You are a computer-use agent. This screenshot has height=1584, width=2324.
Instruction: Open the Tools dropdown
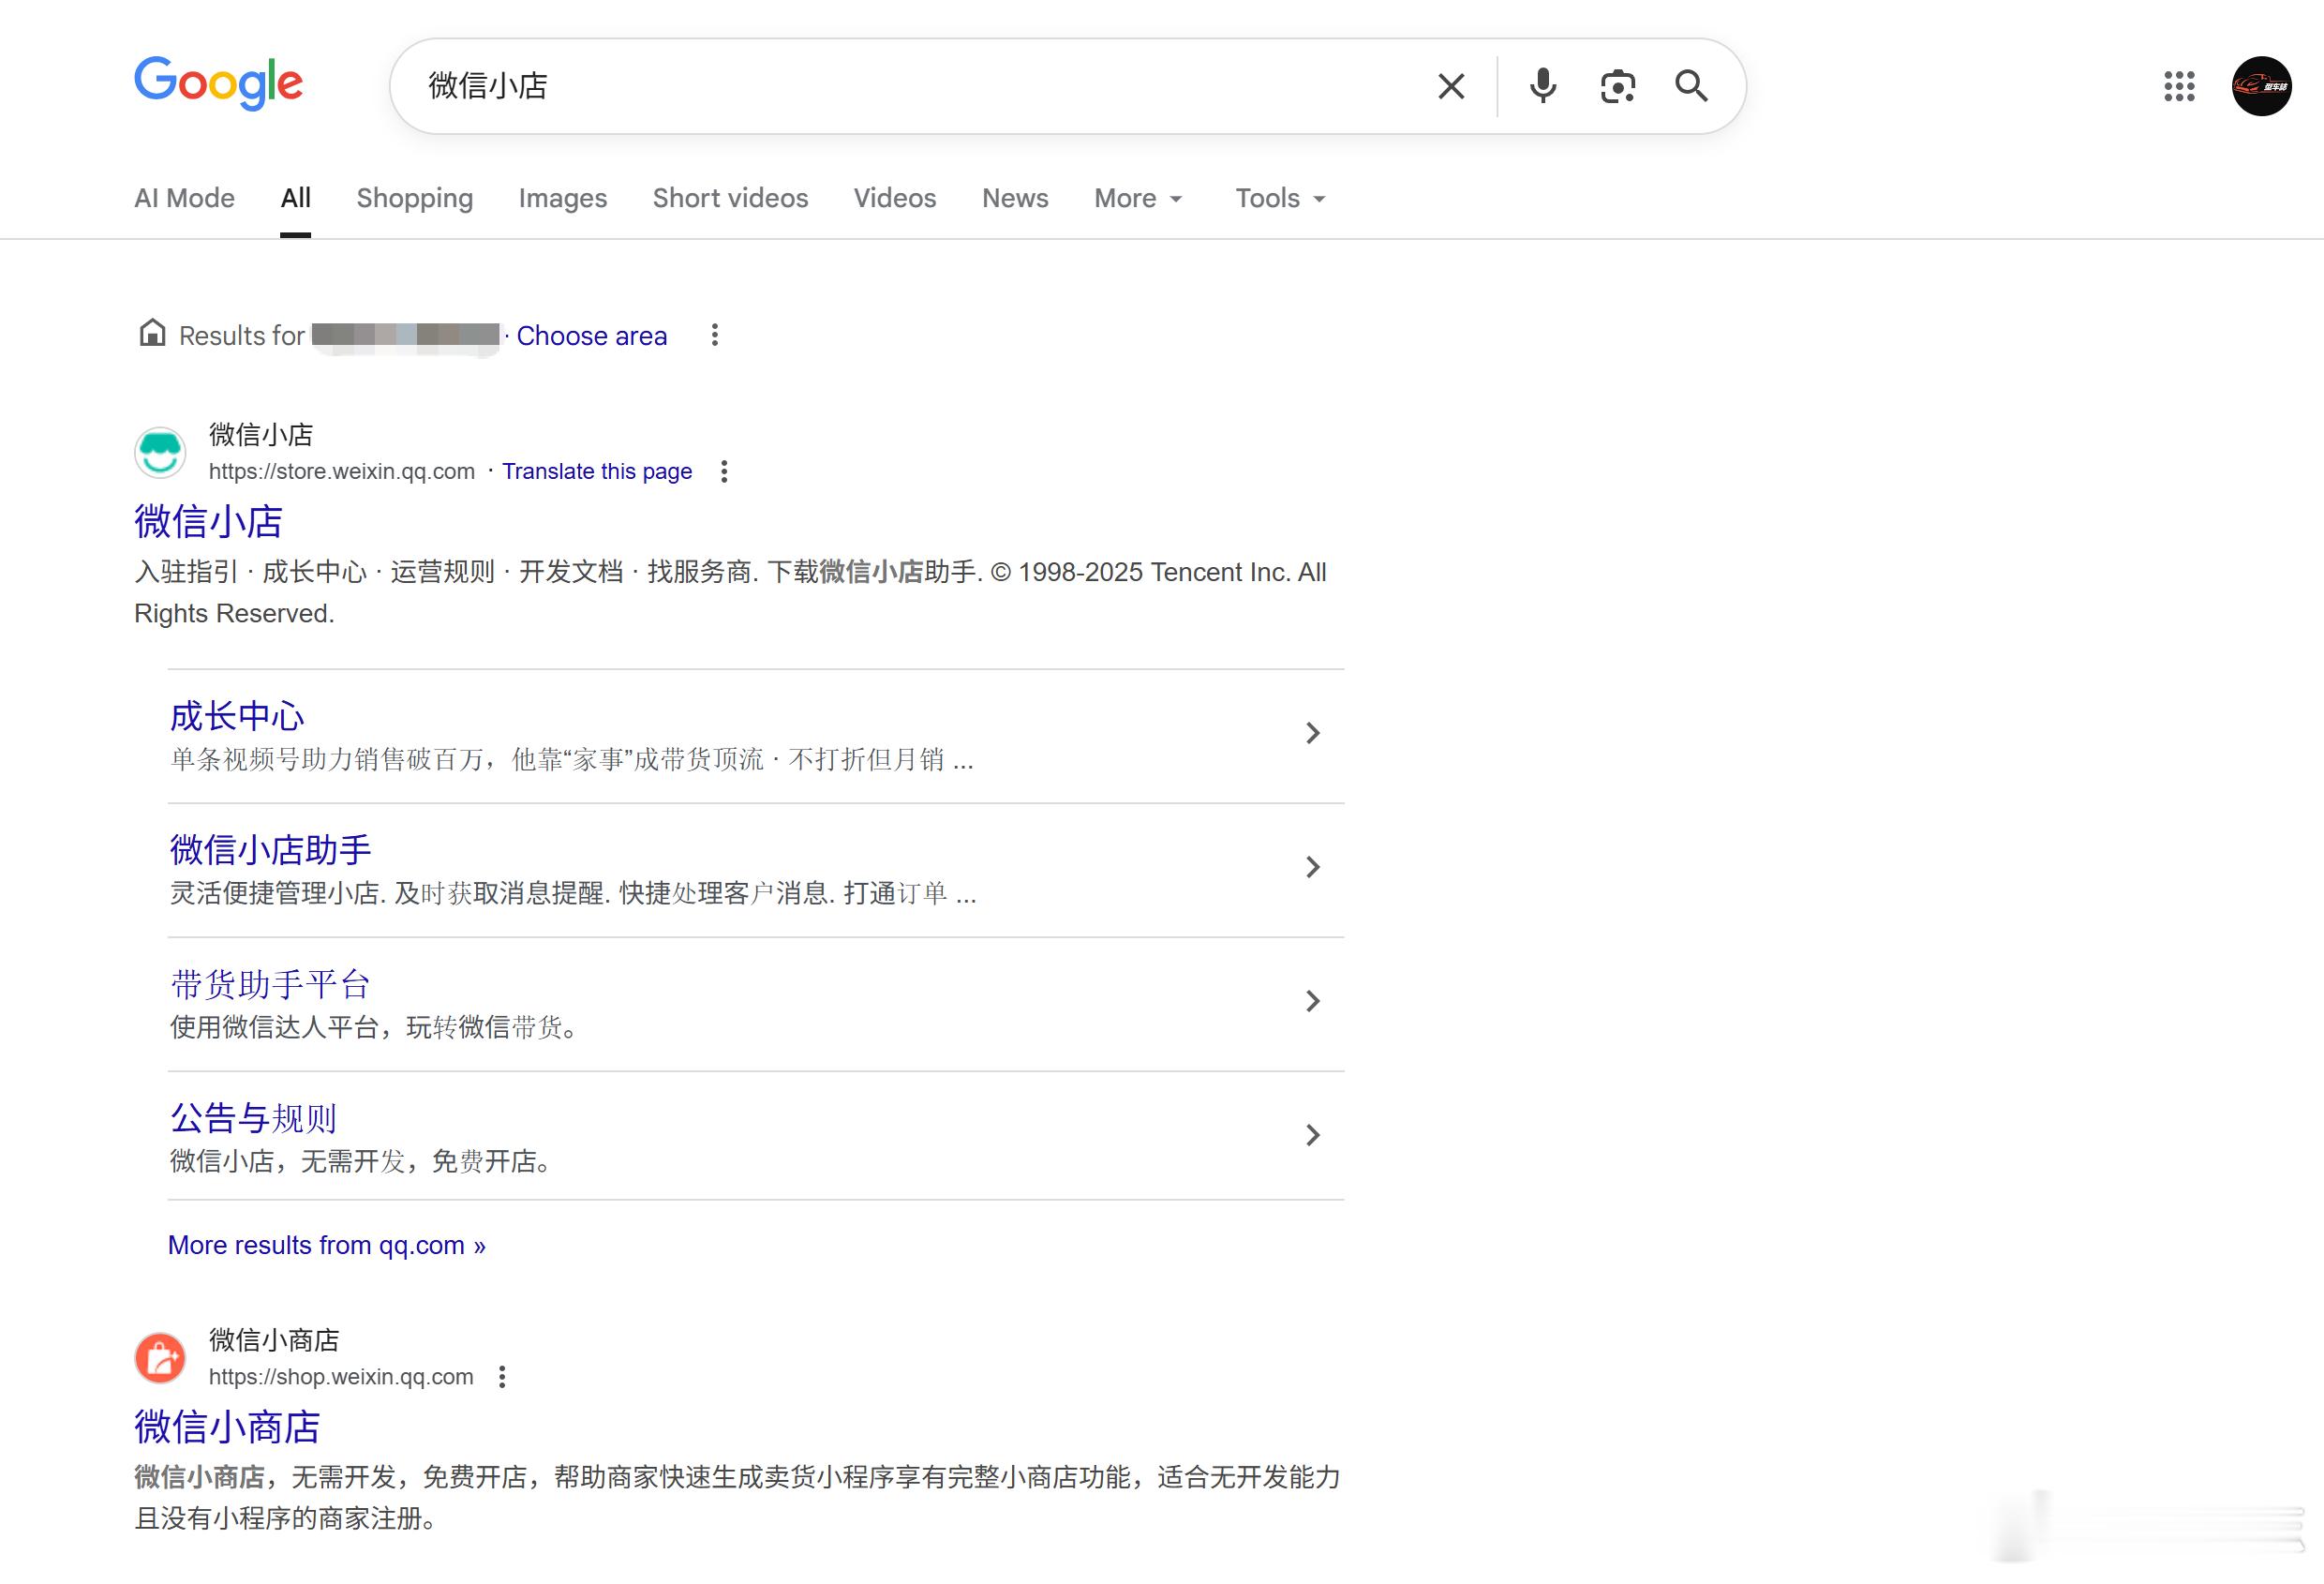(1280, 198)
